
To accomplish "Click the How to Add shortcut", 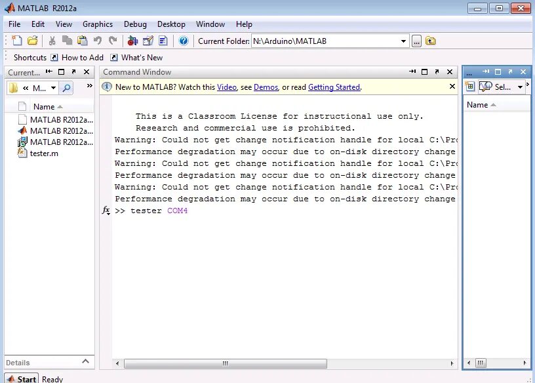I will coord(77,58).
